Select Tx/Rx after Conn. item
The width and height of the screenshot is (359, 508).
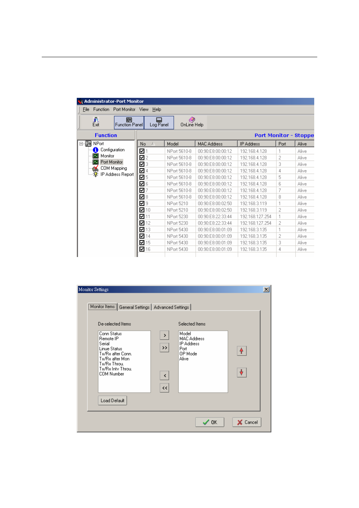116,354
